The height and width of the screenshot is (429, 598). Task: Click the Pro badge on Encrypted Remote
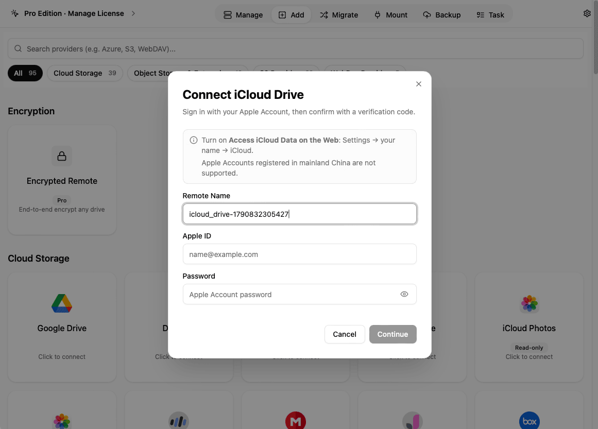pos(62,200)
